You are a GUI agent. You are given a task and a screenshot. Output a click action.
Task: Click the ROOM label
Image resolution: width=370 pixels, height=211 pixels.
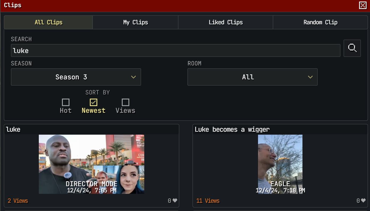(x=194, y=63)
